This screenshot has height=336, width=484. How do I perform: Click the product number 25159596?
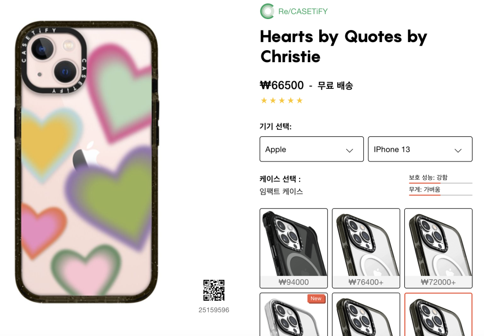click(214, 310)
